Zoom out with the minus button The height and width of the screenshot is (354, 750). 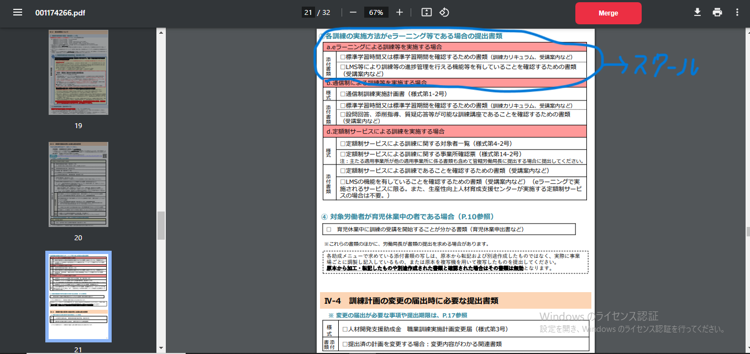[353, 12]
